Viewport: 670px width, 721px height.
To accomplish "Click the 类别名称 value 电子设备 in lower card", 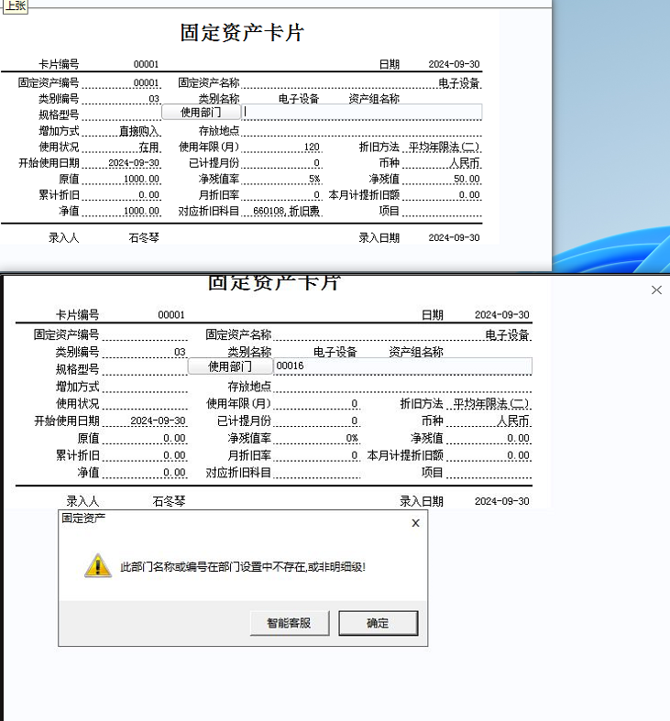I will tap(335, 352).
